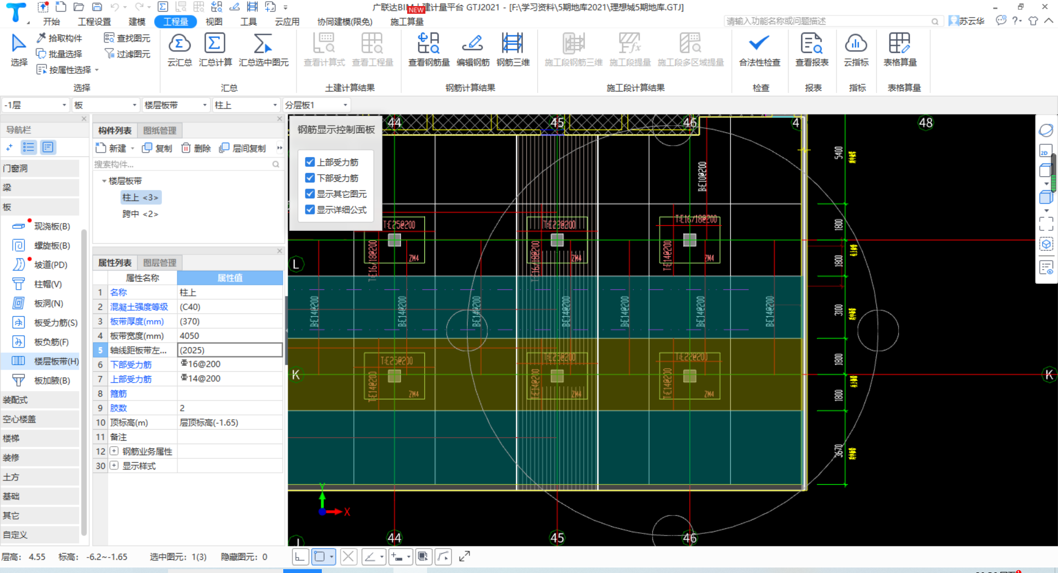Screen dimensions: 1058x573
Task: Open the 视图 ribbon tab
Action: coord(214,21)
